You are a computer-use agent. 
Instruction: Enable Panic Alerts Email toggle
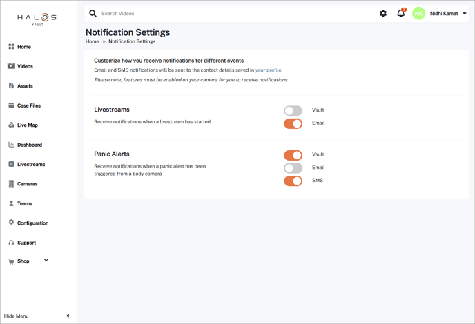[x=293, y=168]
